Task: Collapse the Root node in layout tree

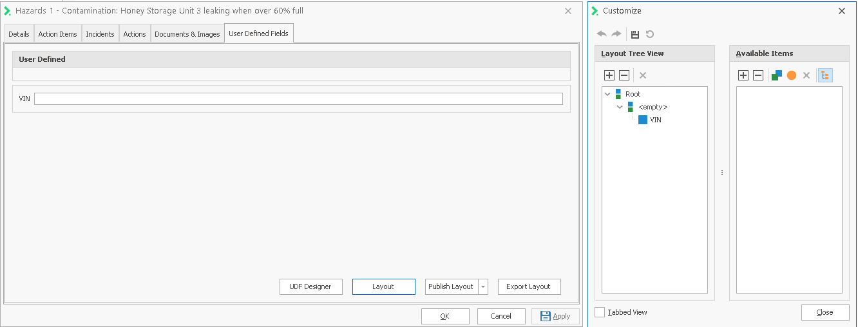Action: pos(607,94)
